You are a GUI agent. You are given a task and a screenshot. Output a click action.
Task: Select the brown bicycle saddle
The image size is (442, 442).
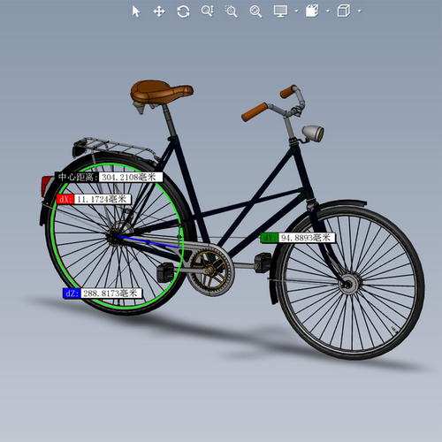161,91
